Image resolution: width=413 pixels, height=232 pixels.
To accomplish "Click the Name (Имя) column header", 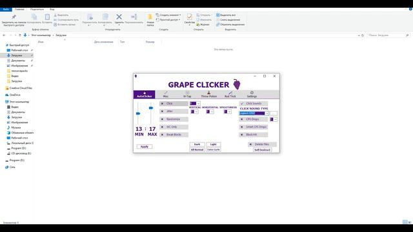I will click(41, 42).
